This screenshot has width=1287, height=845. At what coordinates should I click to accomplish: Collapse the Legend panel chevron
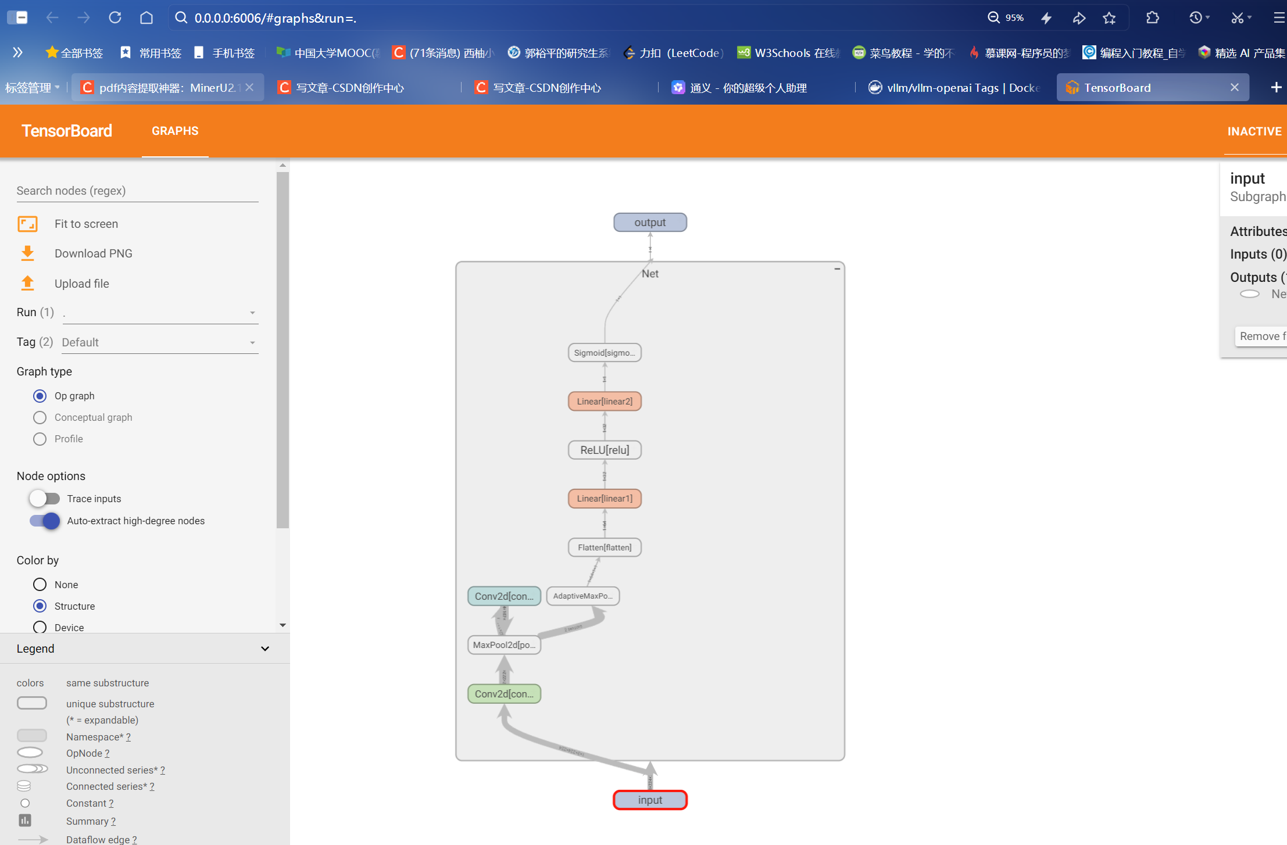pos(265,649)
